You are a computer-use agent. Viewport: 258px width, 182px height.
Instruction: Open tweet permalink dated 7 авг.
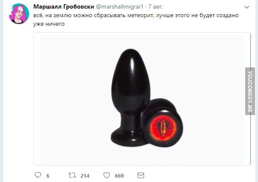tap(156, 7)
